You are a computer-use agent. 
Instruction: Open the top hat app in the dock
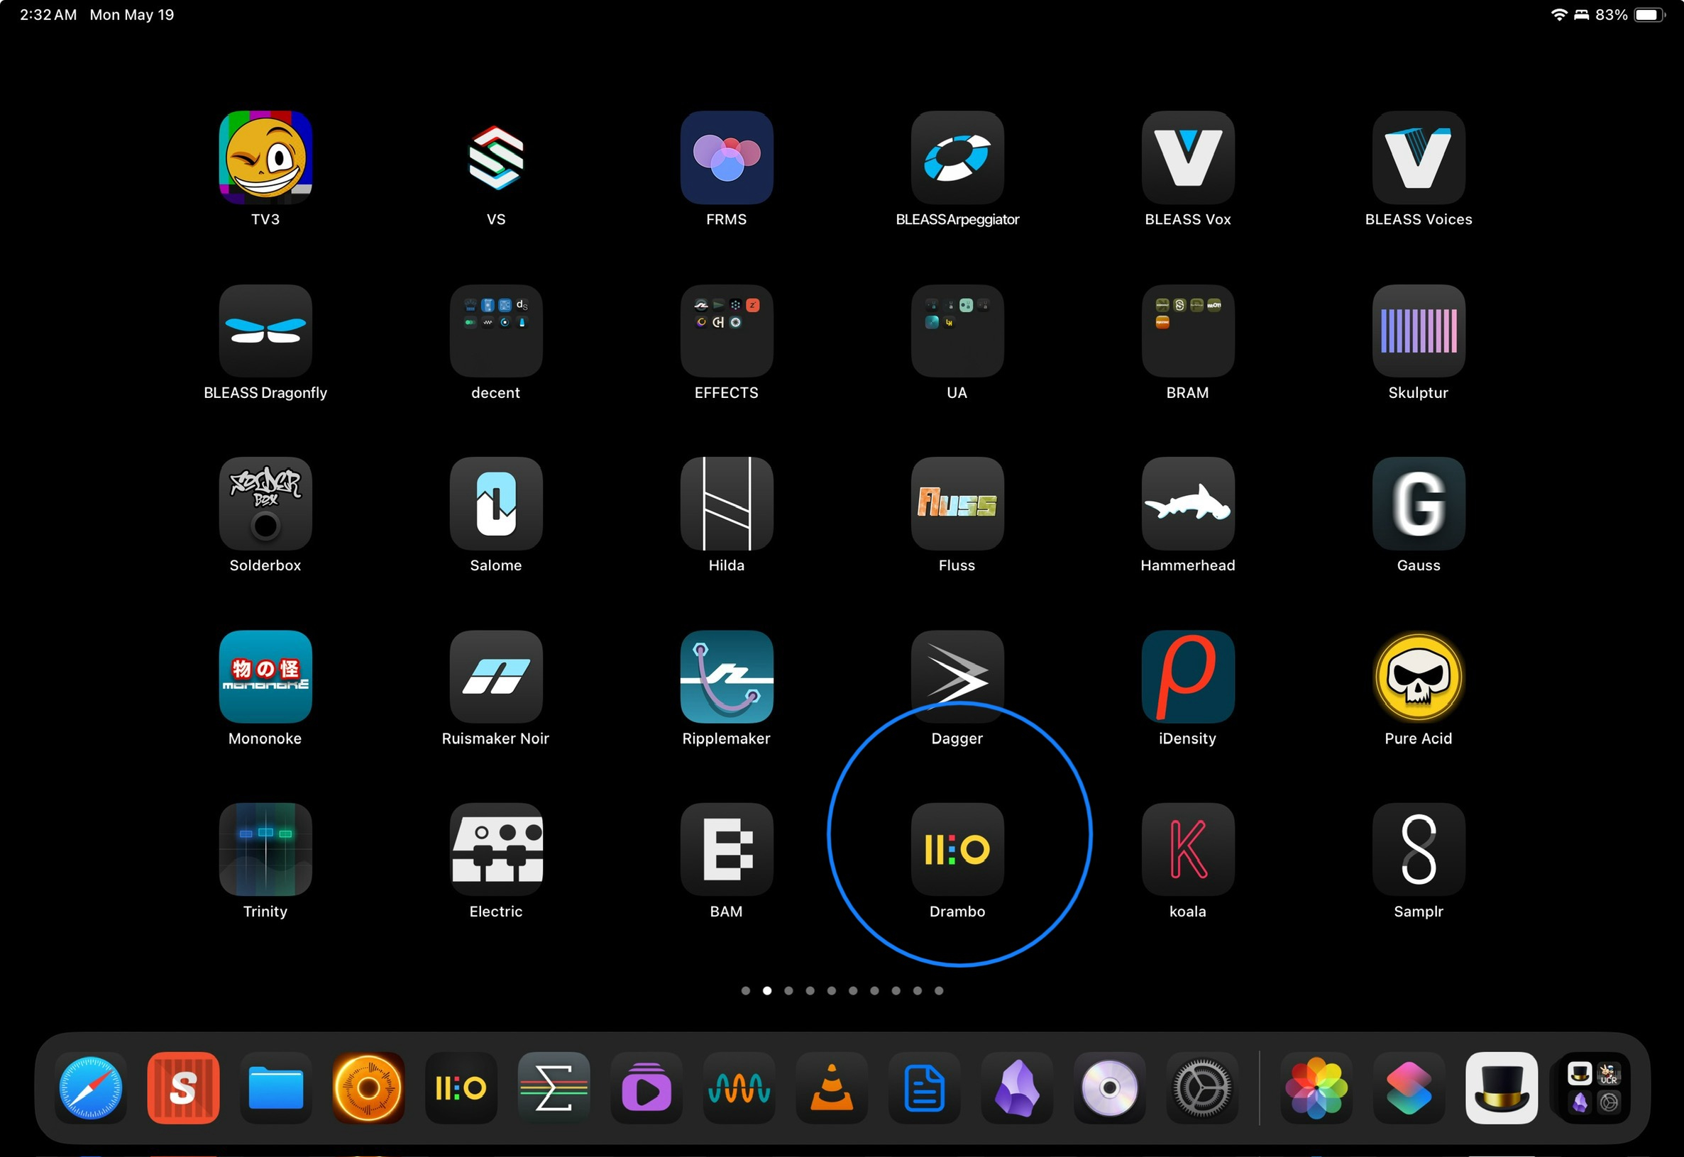[1501, 1087]
